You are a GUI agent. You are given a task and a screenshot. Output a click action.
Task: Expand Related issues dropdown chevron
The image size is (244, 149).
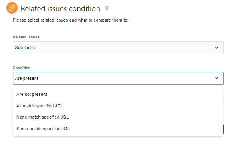tap(216, 48)
